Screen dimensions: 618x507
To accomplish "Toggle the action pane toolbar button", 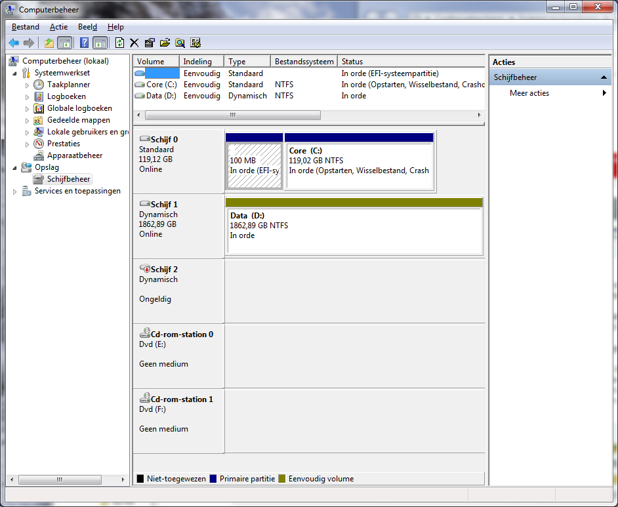I will 100,43.
